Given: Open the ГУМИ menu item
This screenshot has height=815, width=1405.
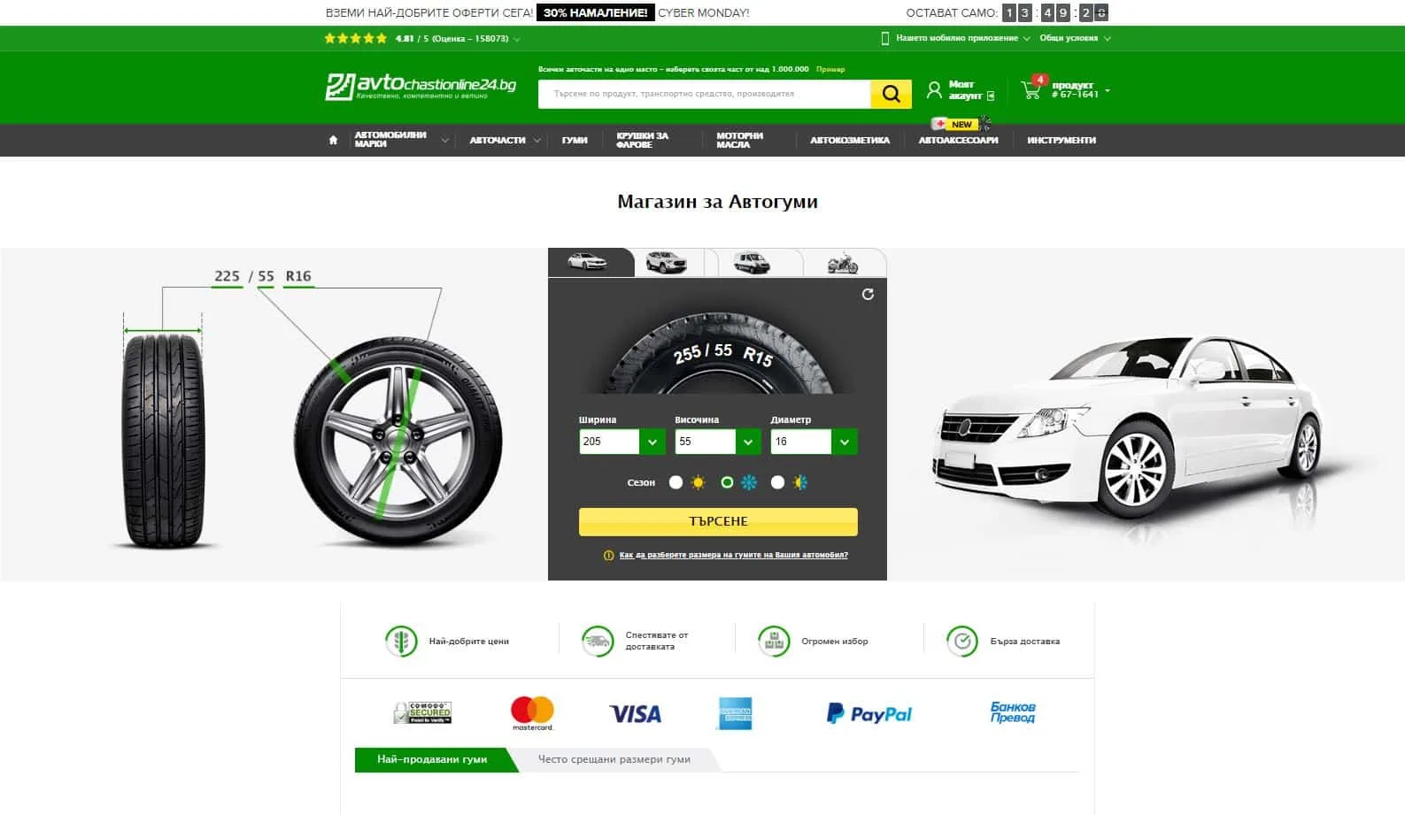Looking at the screenshot, I should 575,140.
